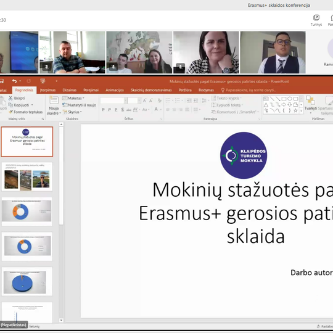Viewport: 333px width, 333px height.
Task: Open the line spacing icon
Action: (204, 101)
